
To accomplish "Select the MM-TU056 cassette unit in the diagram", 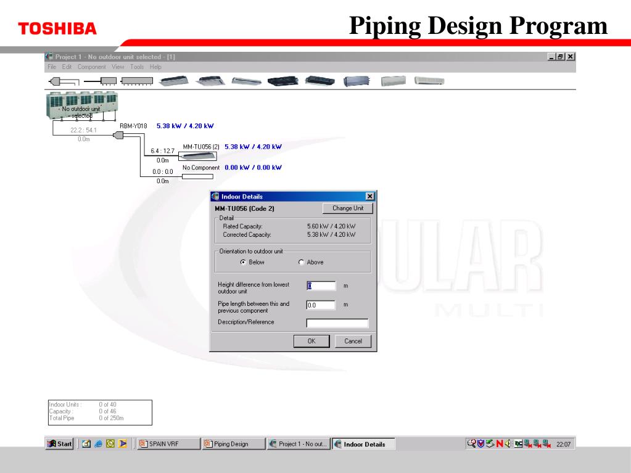I will [197, 156].
